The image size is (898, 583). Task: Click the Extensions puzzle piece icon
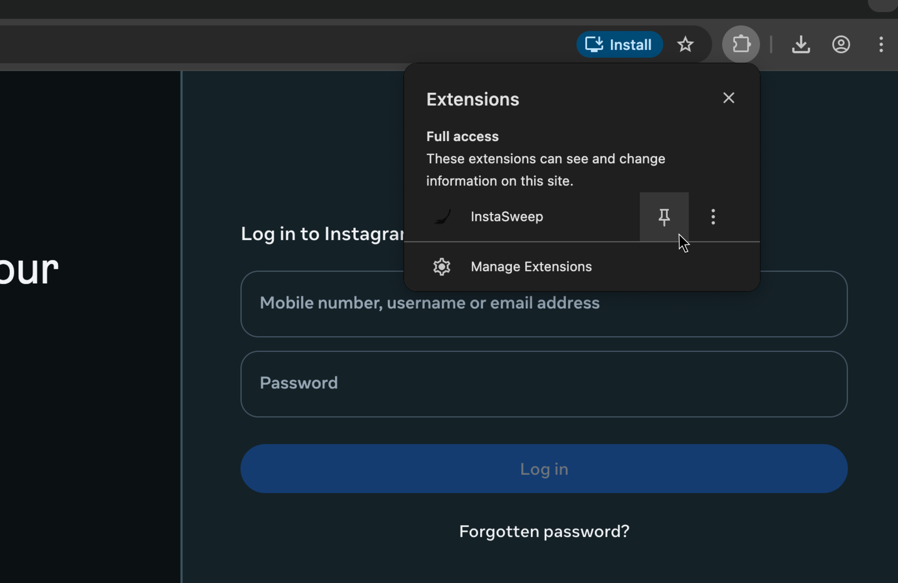point(741,45)
